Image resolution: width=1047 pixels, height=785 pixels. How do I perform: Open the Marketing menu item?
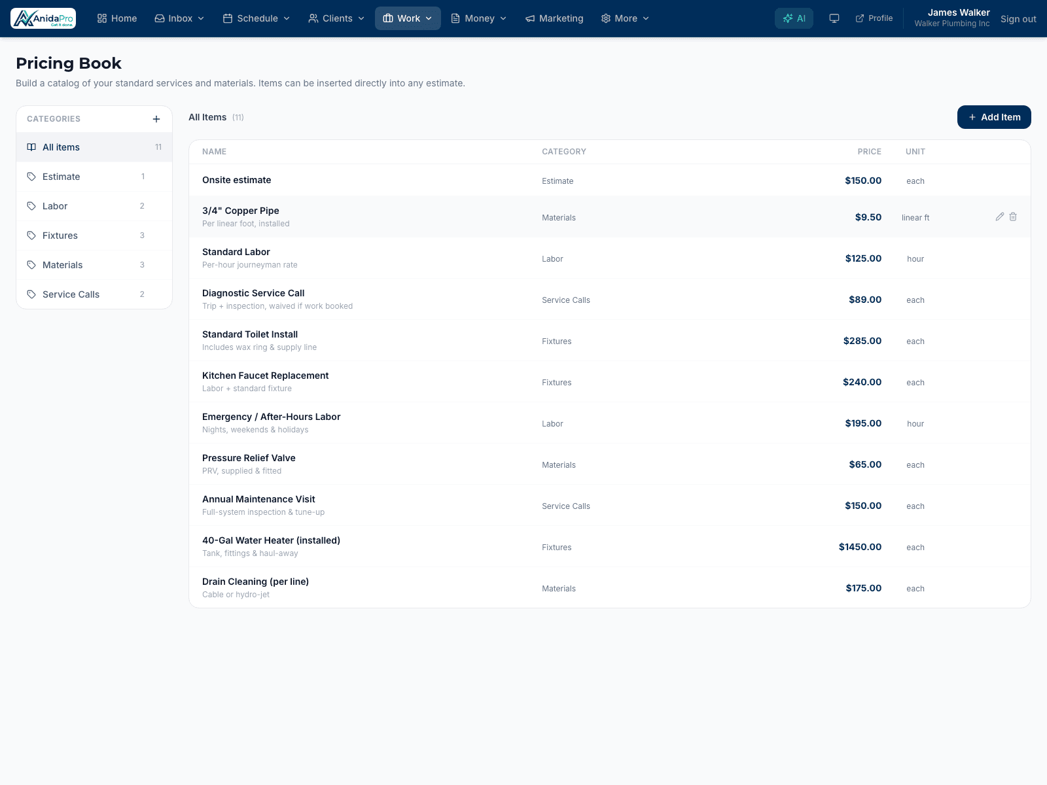[554, 18]
